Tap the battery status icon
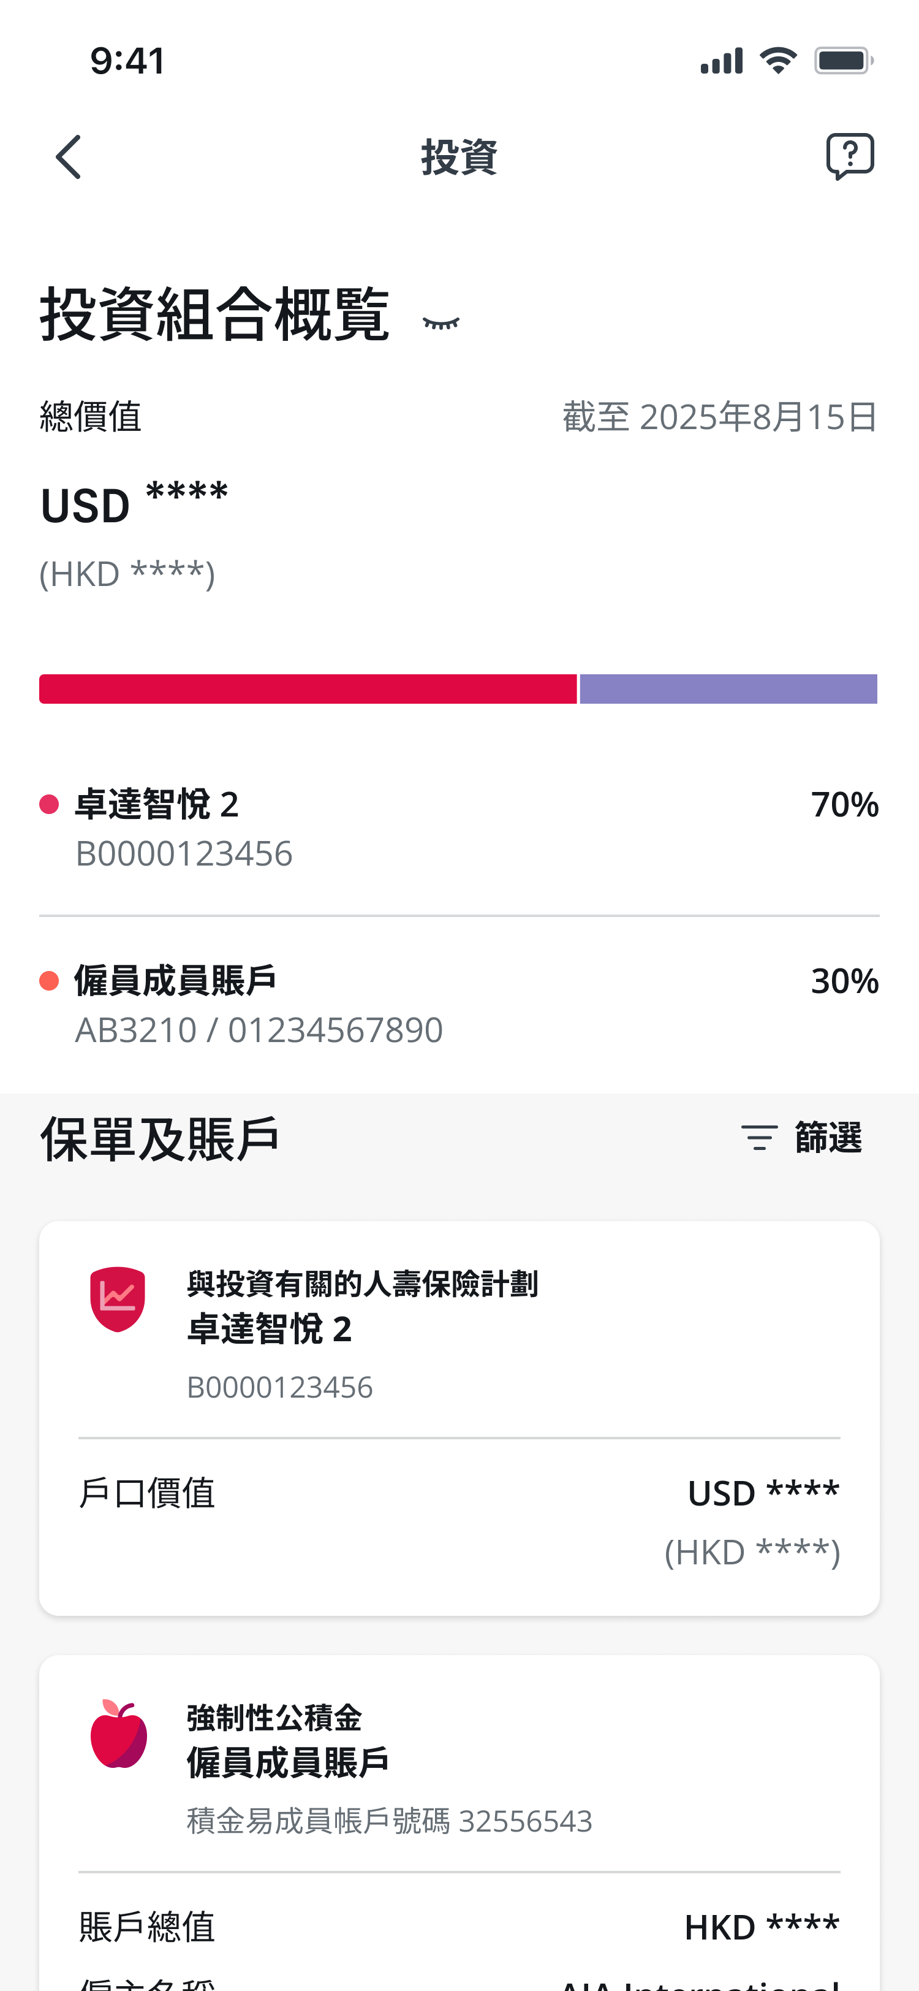The image size is (919, 1991). [843, 60]
